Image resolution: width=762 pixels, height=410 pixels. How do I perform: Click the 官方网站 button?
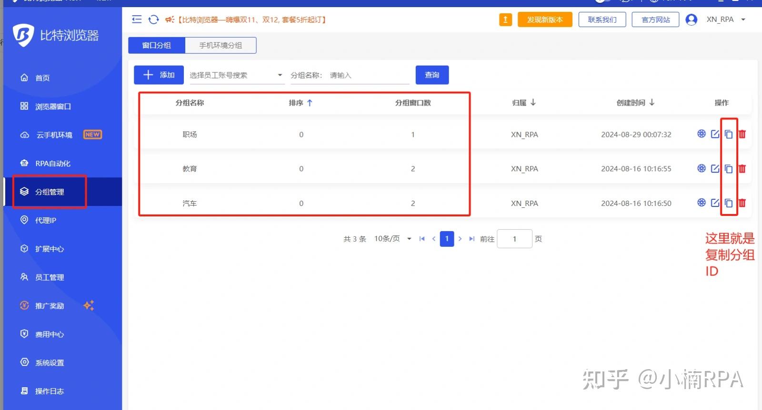tap(655, 20)
